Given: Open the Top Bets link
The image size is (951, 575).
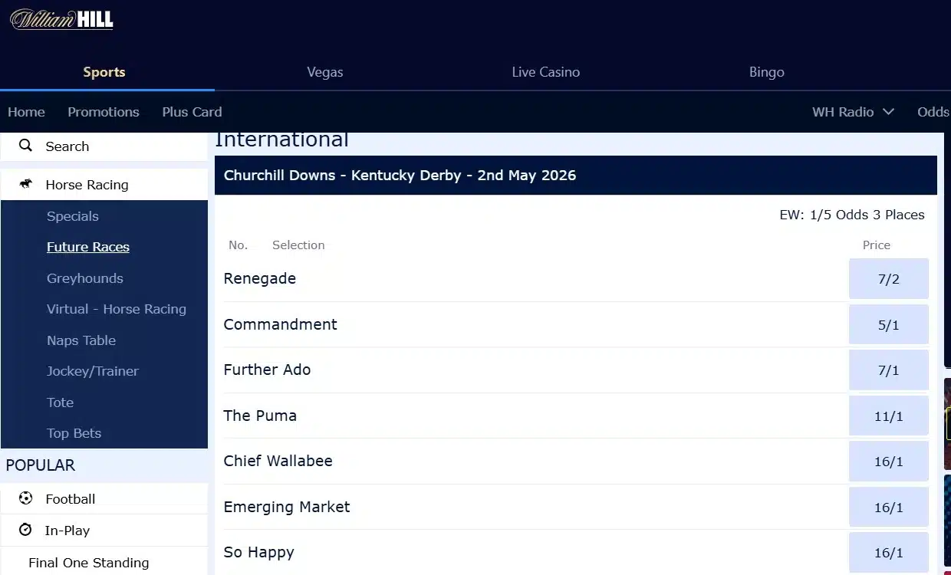Looking at the screenshot, I should coord(74,433).
